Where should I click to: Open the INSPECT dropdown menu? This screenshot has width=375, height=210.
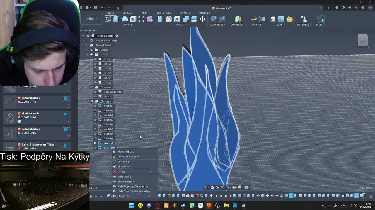point(257,24)
